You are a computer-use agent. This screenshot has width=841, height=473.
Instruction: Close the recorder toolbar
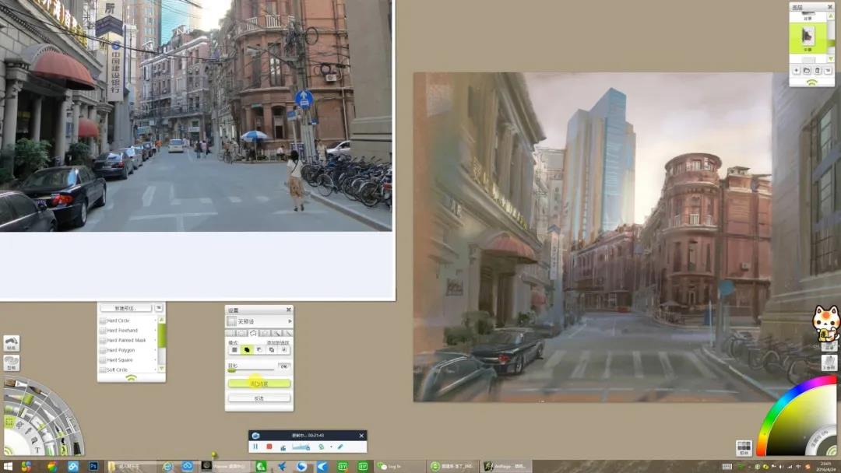(x=361, y=436)
